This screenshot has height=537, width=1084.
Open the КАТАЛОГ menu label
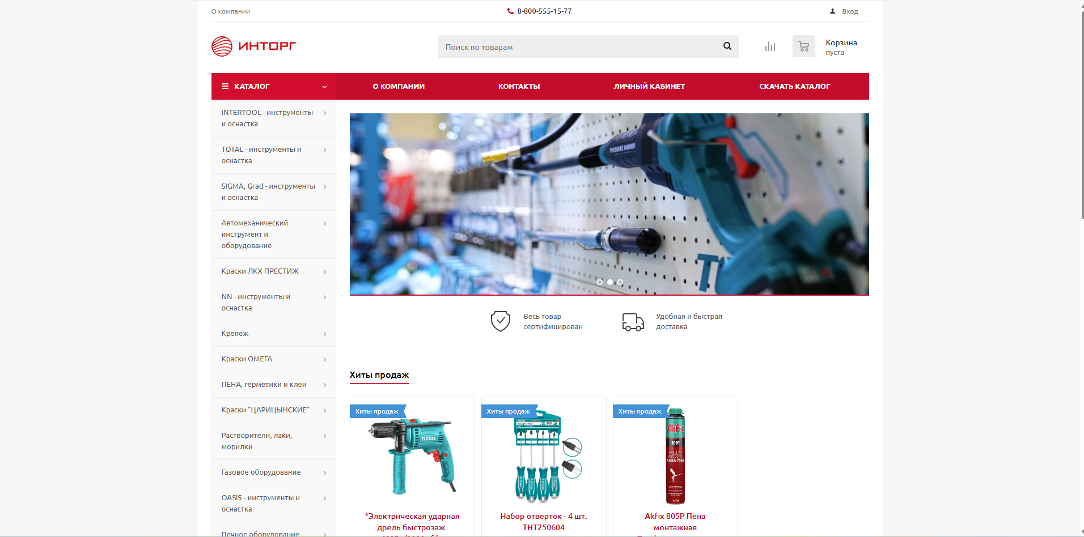point(252,87)
